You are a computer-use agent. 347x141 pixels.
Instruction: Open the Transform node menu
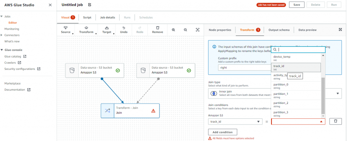point(86,30)
